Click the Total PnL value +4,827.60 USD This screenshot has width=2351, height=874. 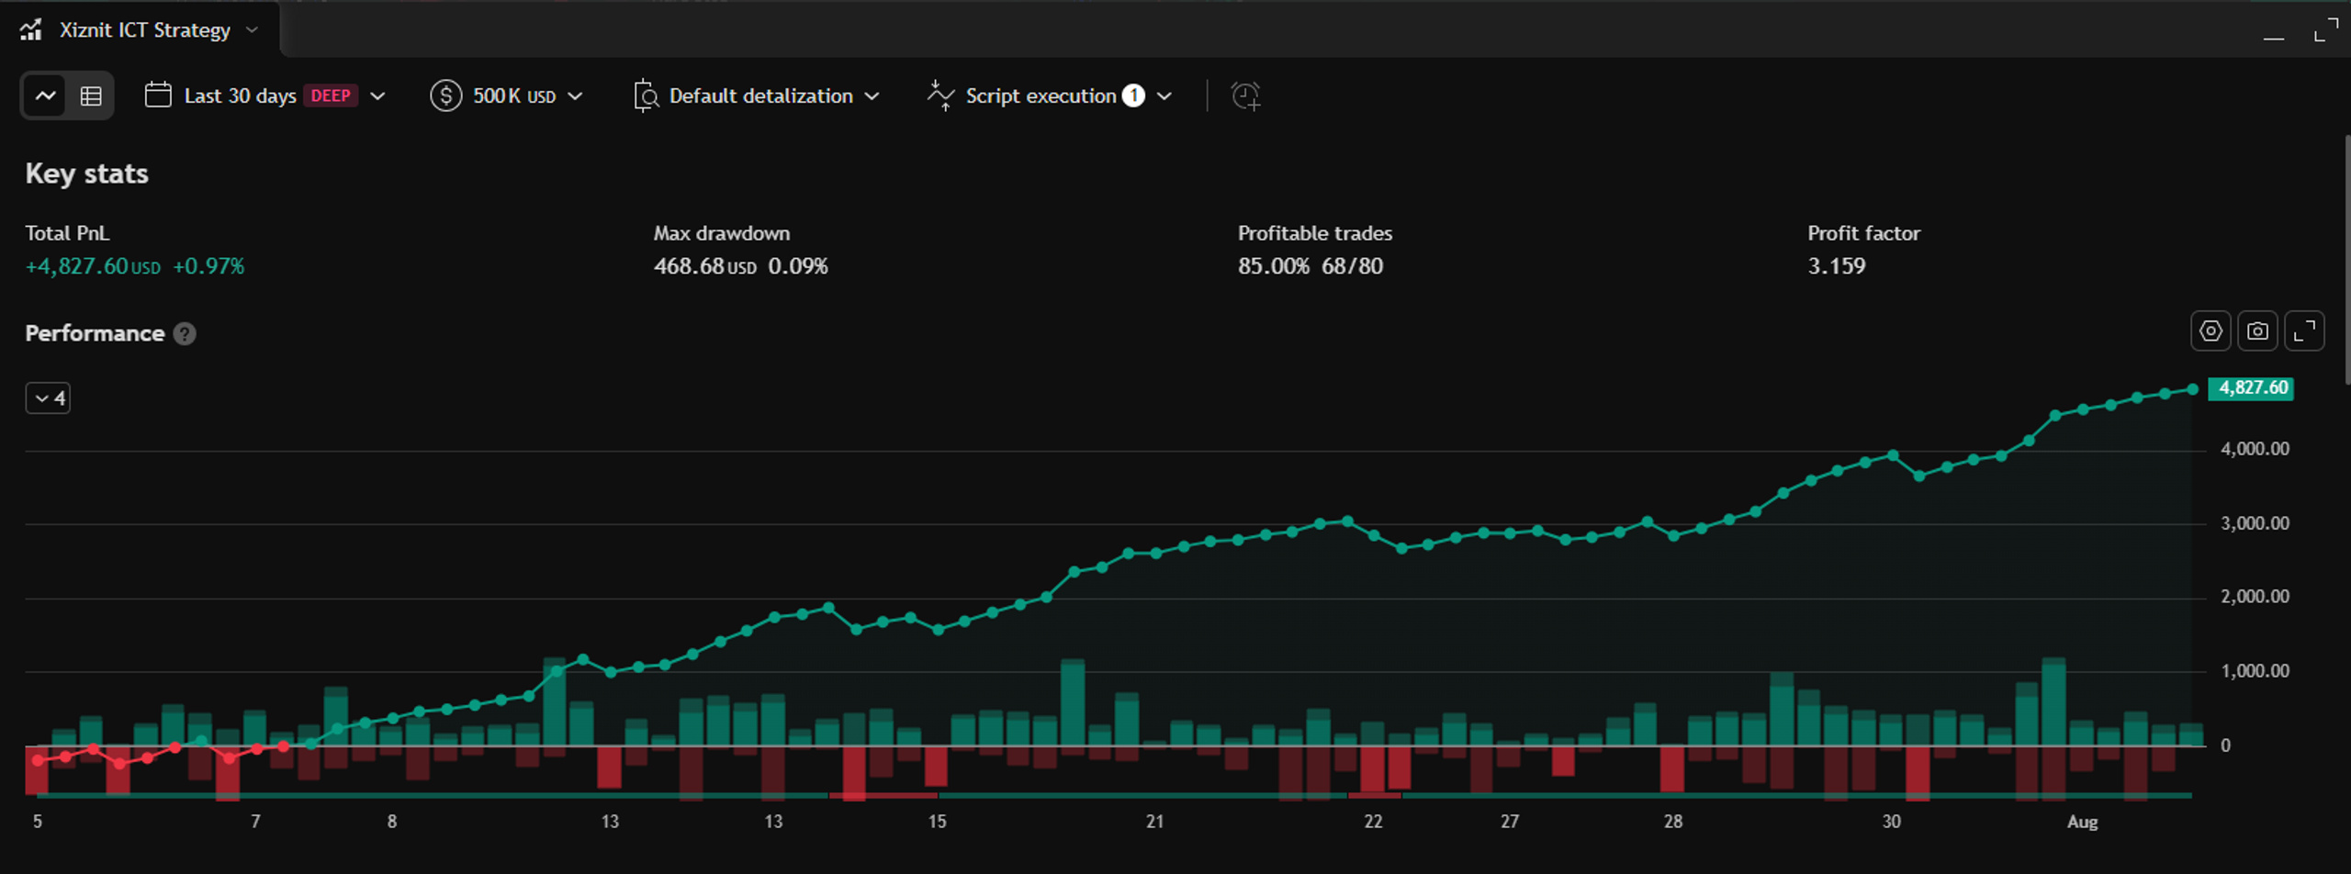click(x=93, y=266)
